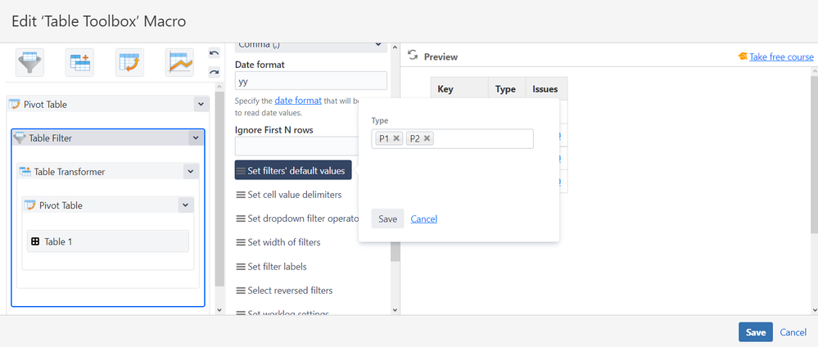The width and height of the screenshot is (818, 347).
Task: Open the Comma delimiter dropdown
Action: click(x=311, y=46)
